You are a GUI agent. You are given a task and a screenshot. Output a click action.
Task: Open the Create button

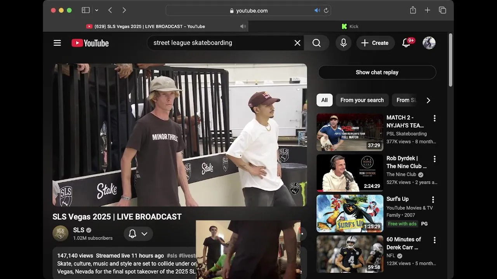(x=375, y=43)
